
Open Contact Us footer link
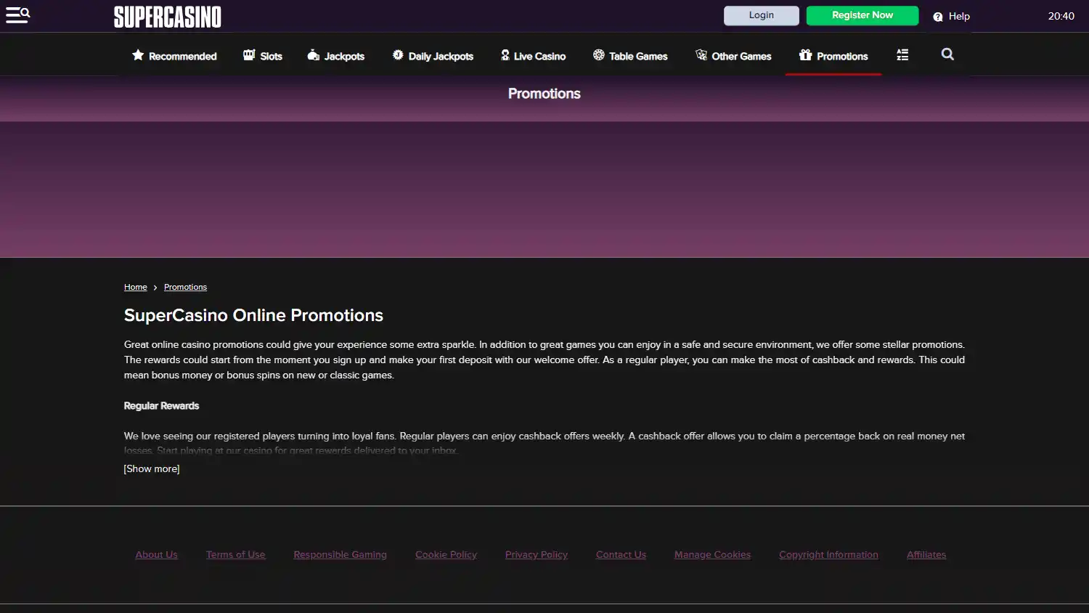click(x=621, y=554)
